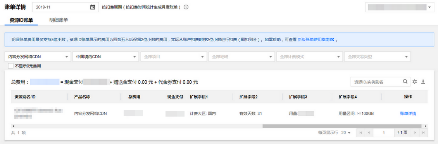Show info tooltip next to 按扣费周期
438x144 pixels.
coord(186,7)
